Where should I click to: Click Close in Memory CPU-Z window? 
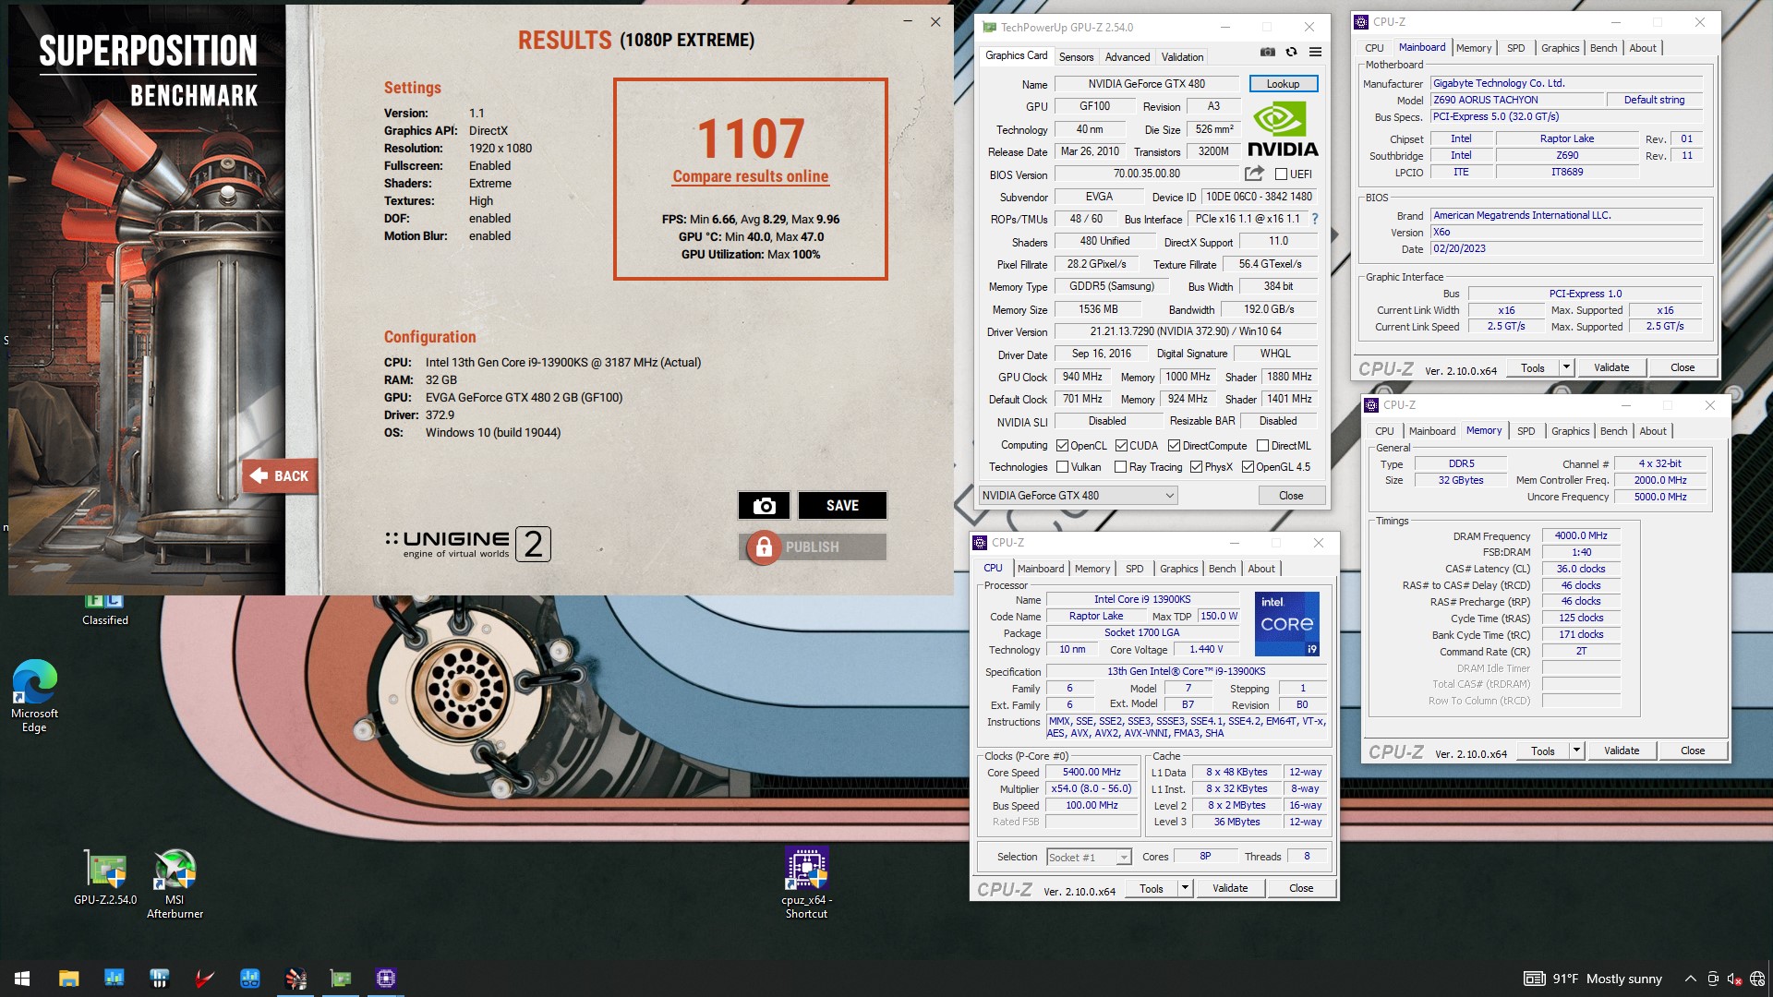point(1692,751)
